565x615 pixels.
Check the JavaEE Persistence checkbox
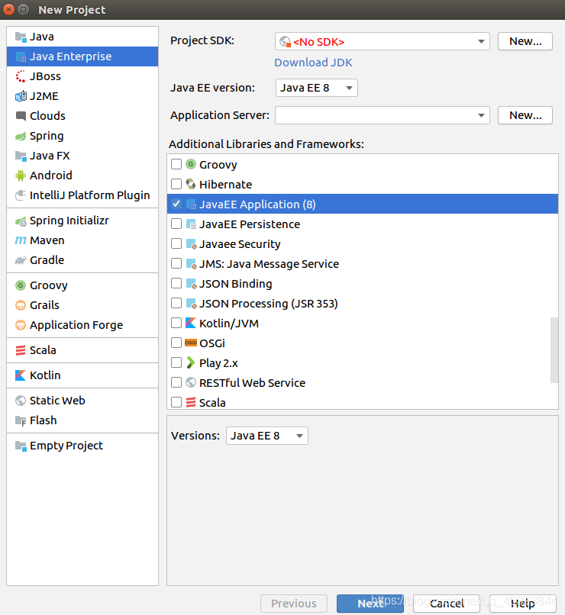[176, 224]
